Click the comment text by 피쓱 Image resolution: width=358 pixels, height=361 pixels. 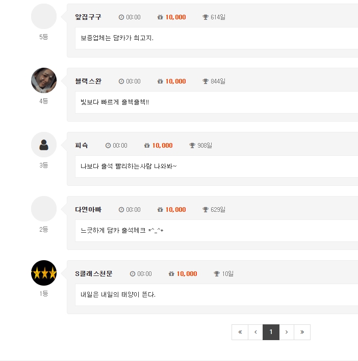click(x=129, y=166)
